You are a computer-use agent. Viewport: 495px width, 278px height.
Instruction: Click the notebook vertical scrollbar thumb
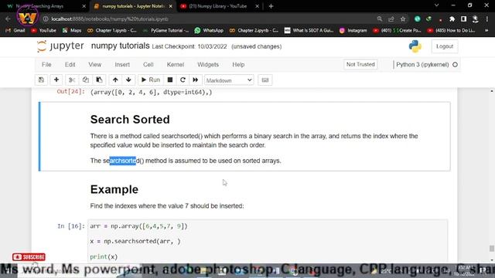(492, 249)
